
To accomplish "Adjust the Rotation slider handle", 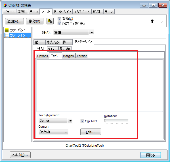I will (105, 121).
